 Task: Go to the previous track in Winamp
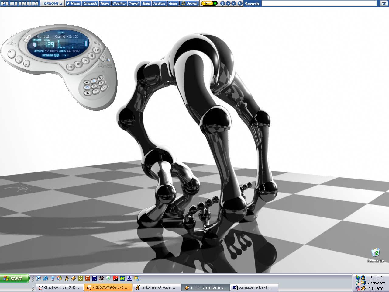tap(70, 67)
